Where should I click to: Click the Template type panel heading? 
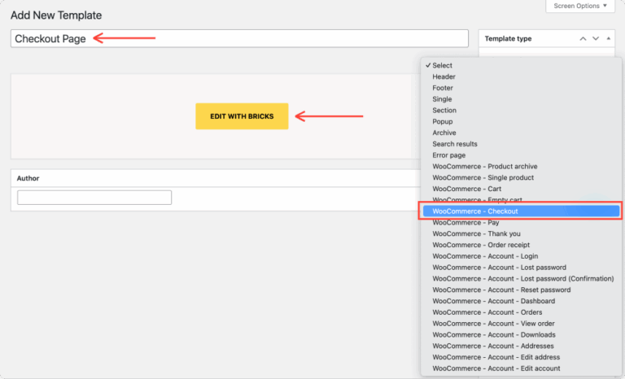[x=508, y=39]
